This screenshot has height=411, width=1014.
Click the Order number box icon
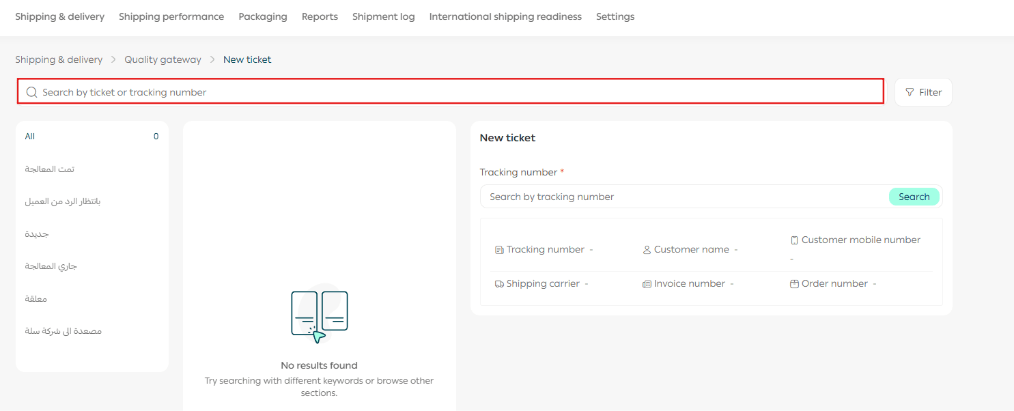click(794, 284)
